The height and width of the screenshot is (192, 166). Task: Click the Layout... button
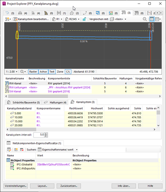pyautogui.click(x=42, y=186)
